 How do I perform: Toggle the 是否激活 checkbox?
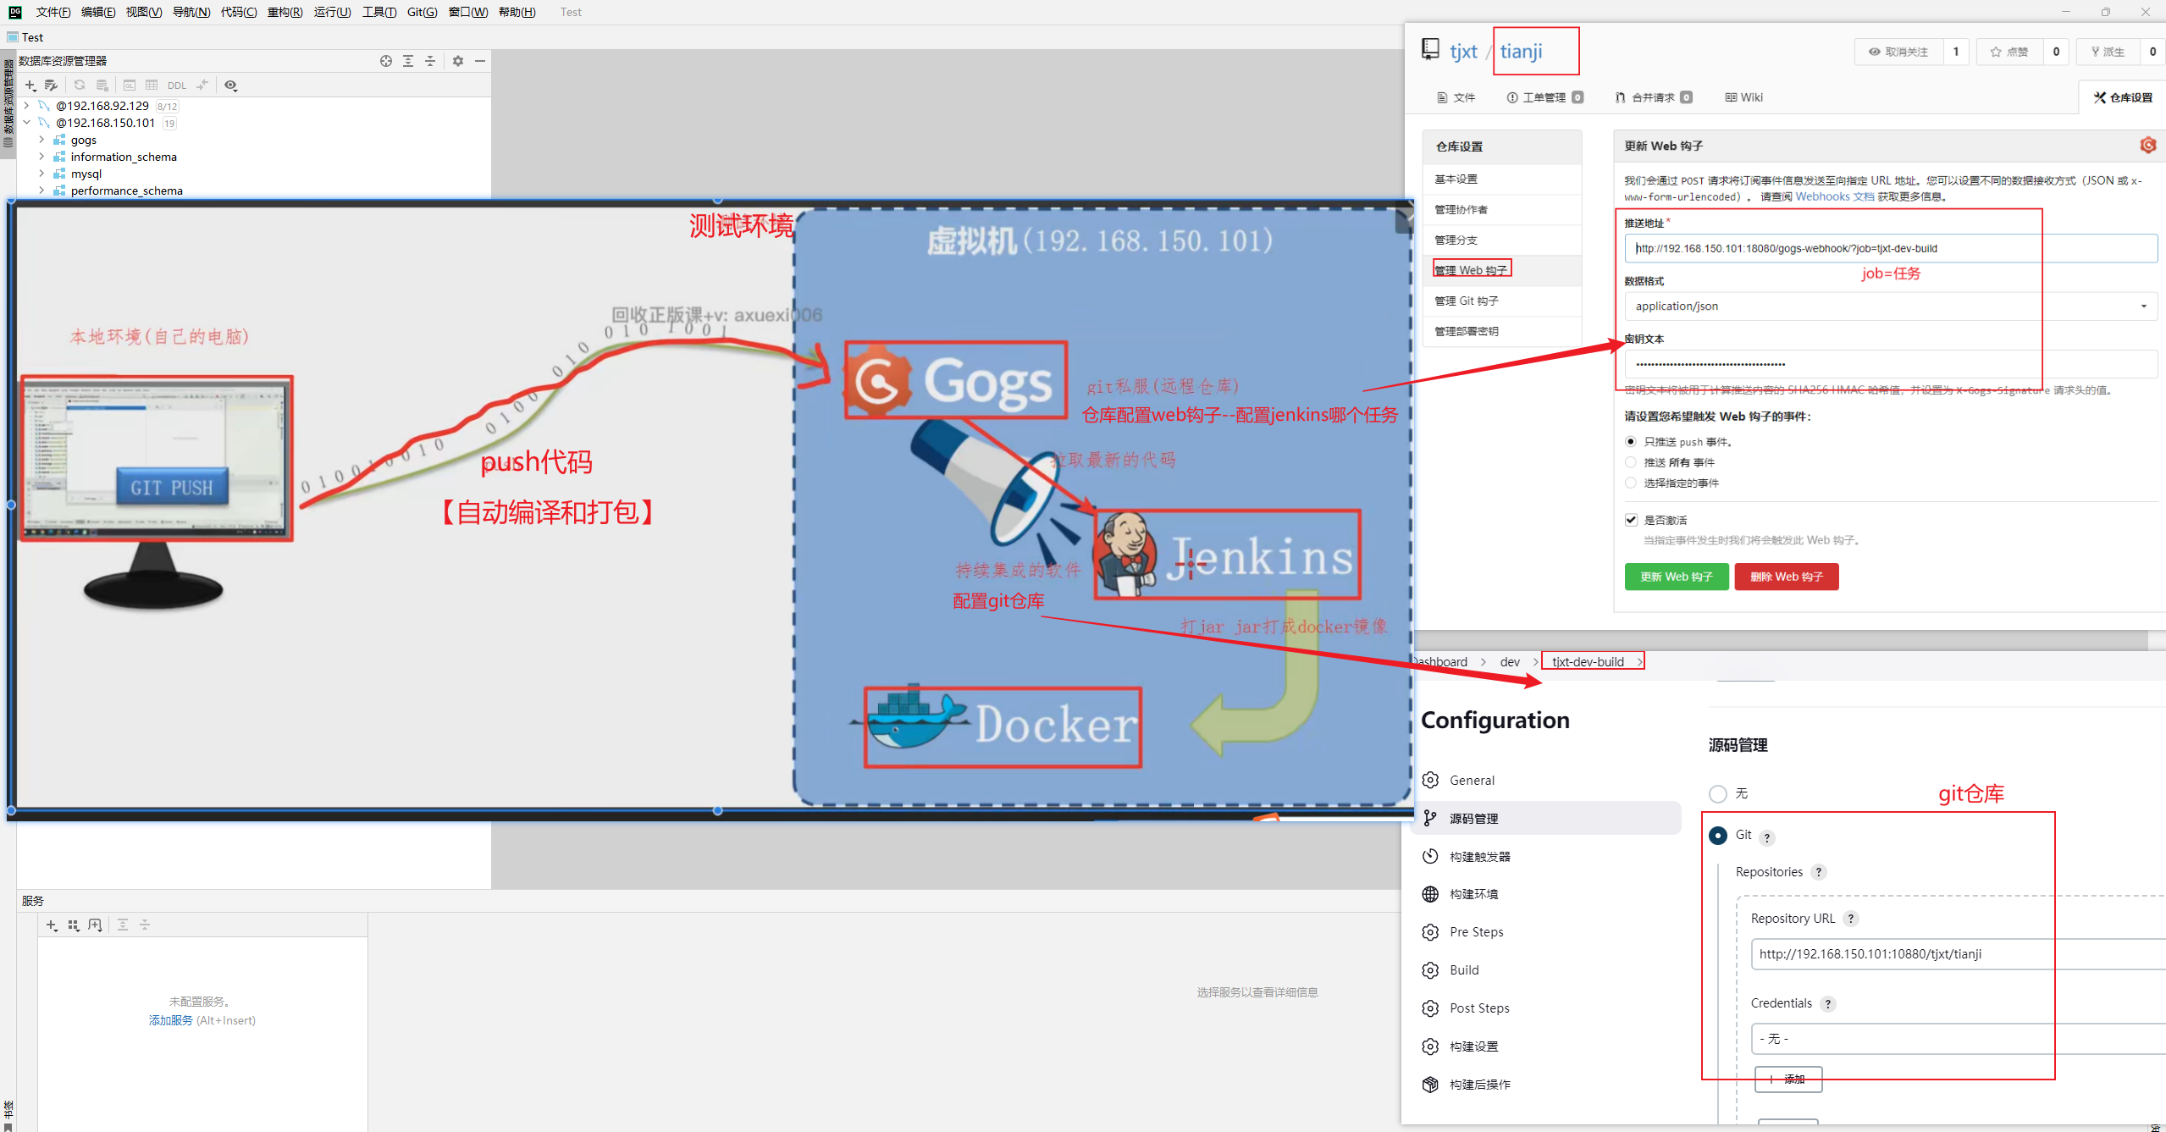point(1631,520)
